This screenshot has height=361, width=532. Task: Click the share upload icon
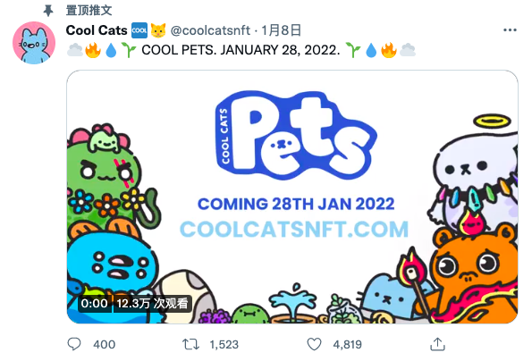437,344
